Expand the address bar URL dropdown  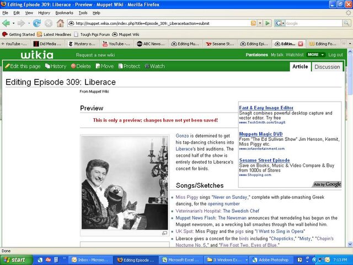click(x=260, y=23)
